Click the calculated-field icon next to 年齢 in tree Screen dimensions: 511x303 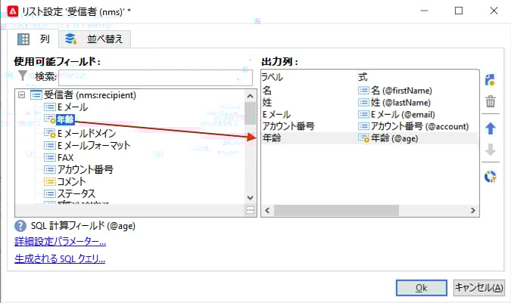click(50, 119)
